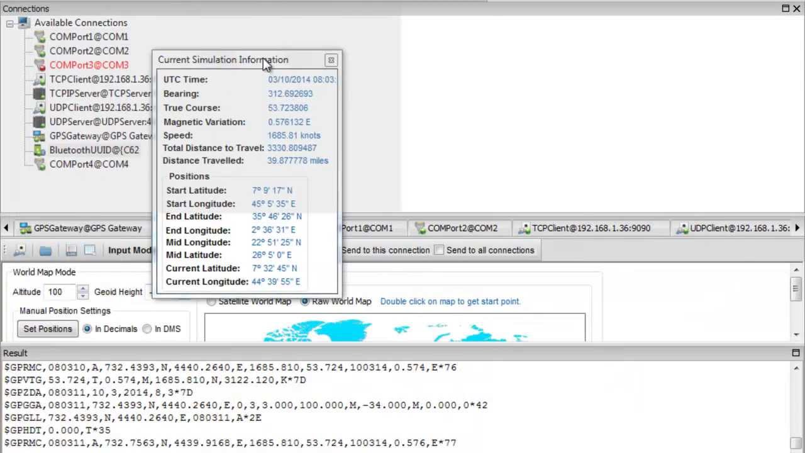Click the Available Connections computer icon
805x453 pixels.
pyautogui.click(x=24, y=23)
